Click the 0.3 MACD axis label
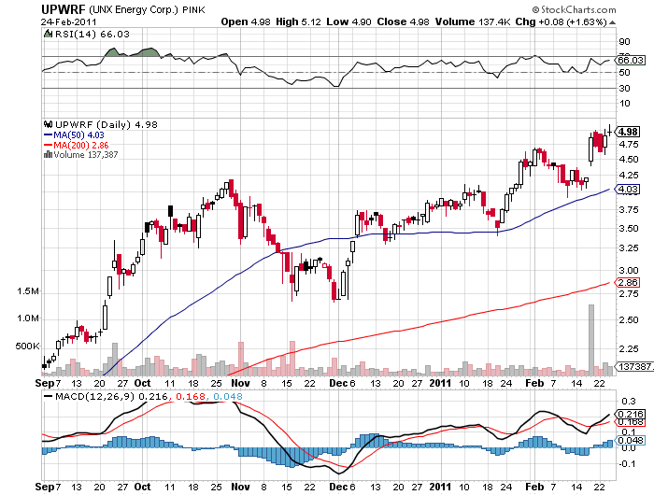This screenshot has width=654, height=495. coord(629,402)
